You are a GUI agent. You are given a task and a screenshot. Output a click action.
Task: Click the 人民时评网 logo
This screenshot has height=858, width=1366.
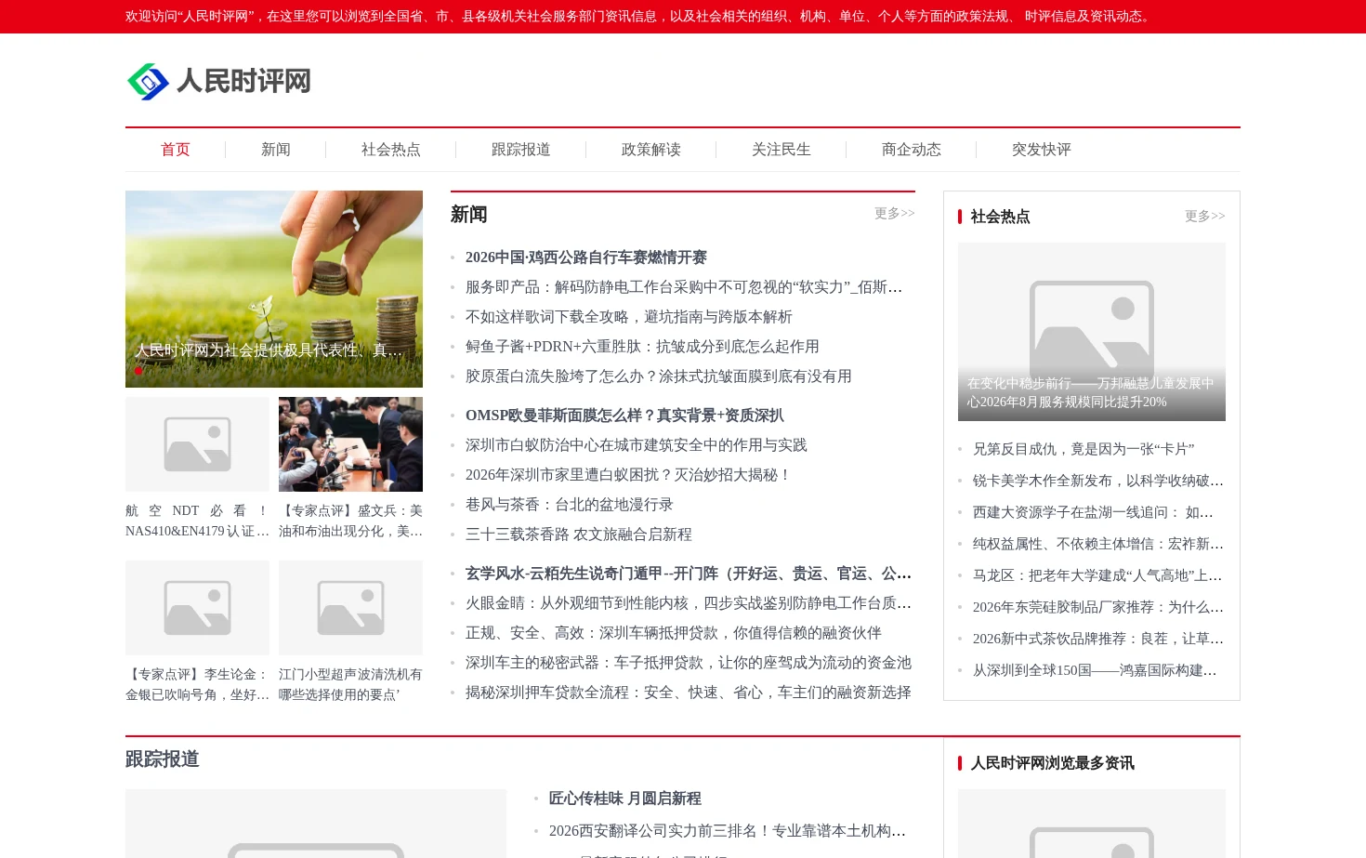point(218,81)
